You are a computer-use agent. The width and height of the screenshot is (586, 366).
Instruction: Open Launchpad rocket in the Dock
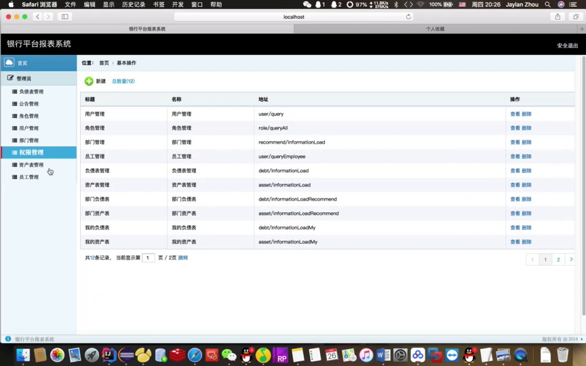pos(92,354)
